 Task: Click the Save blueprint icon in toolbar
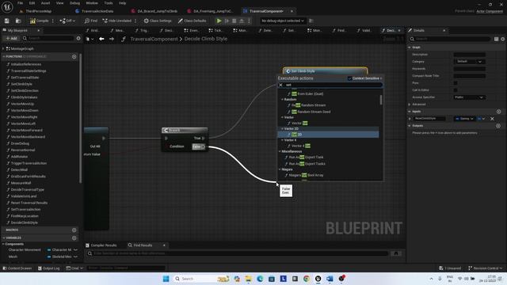7,21
